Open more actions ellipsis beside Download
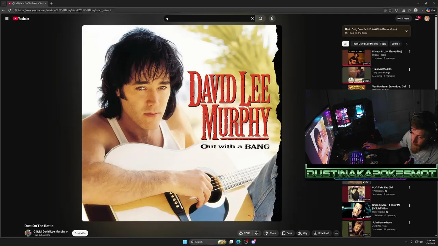Image resolution: width=438 pixels, height=246 pixels. click(336, 233)
